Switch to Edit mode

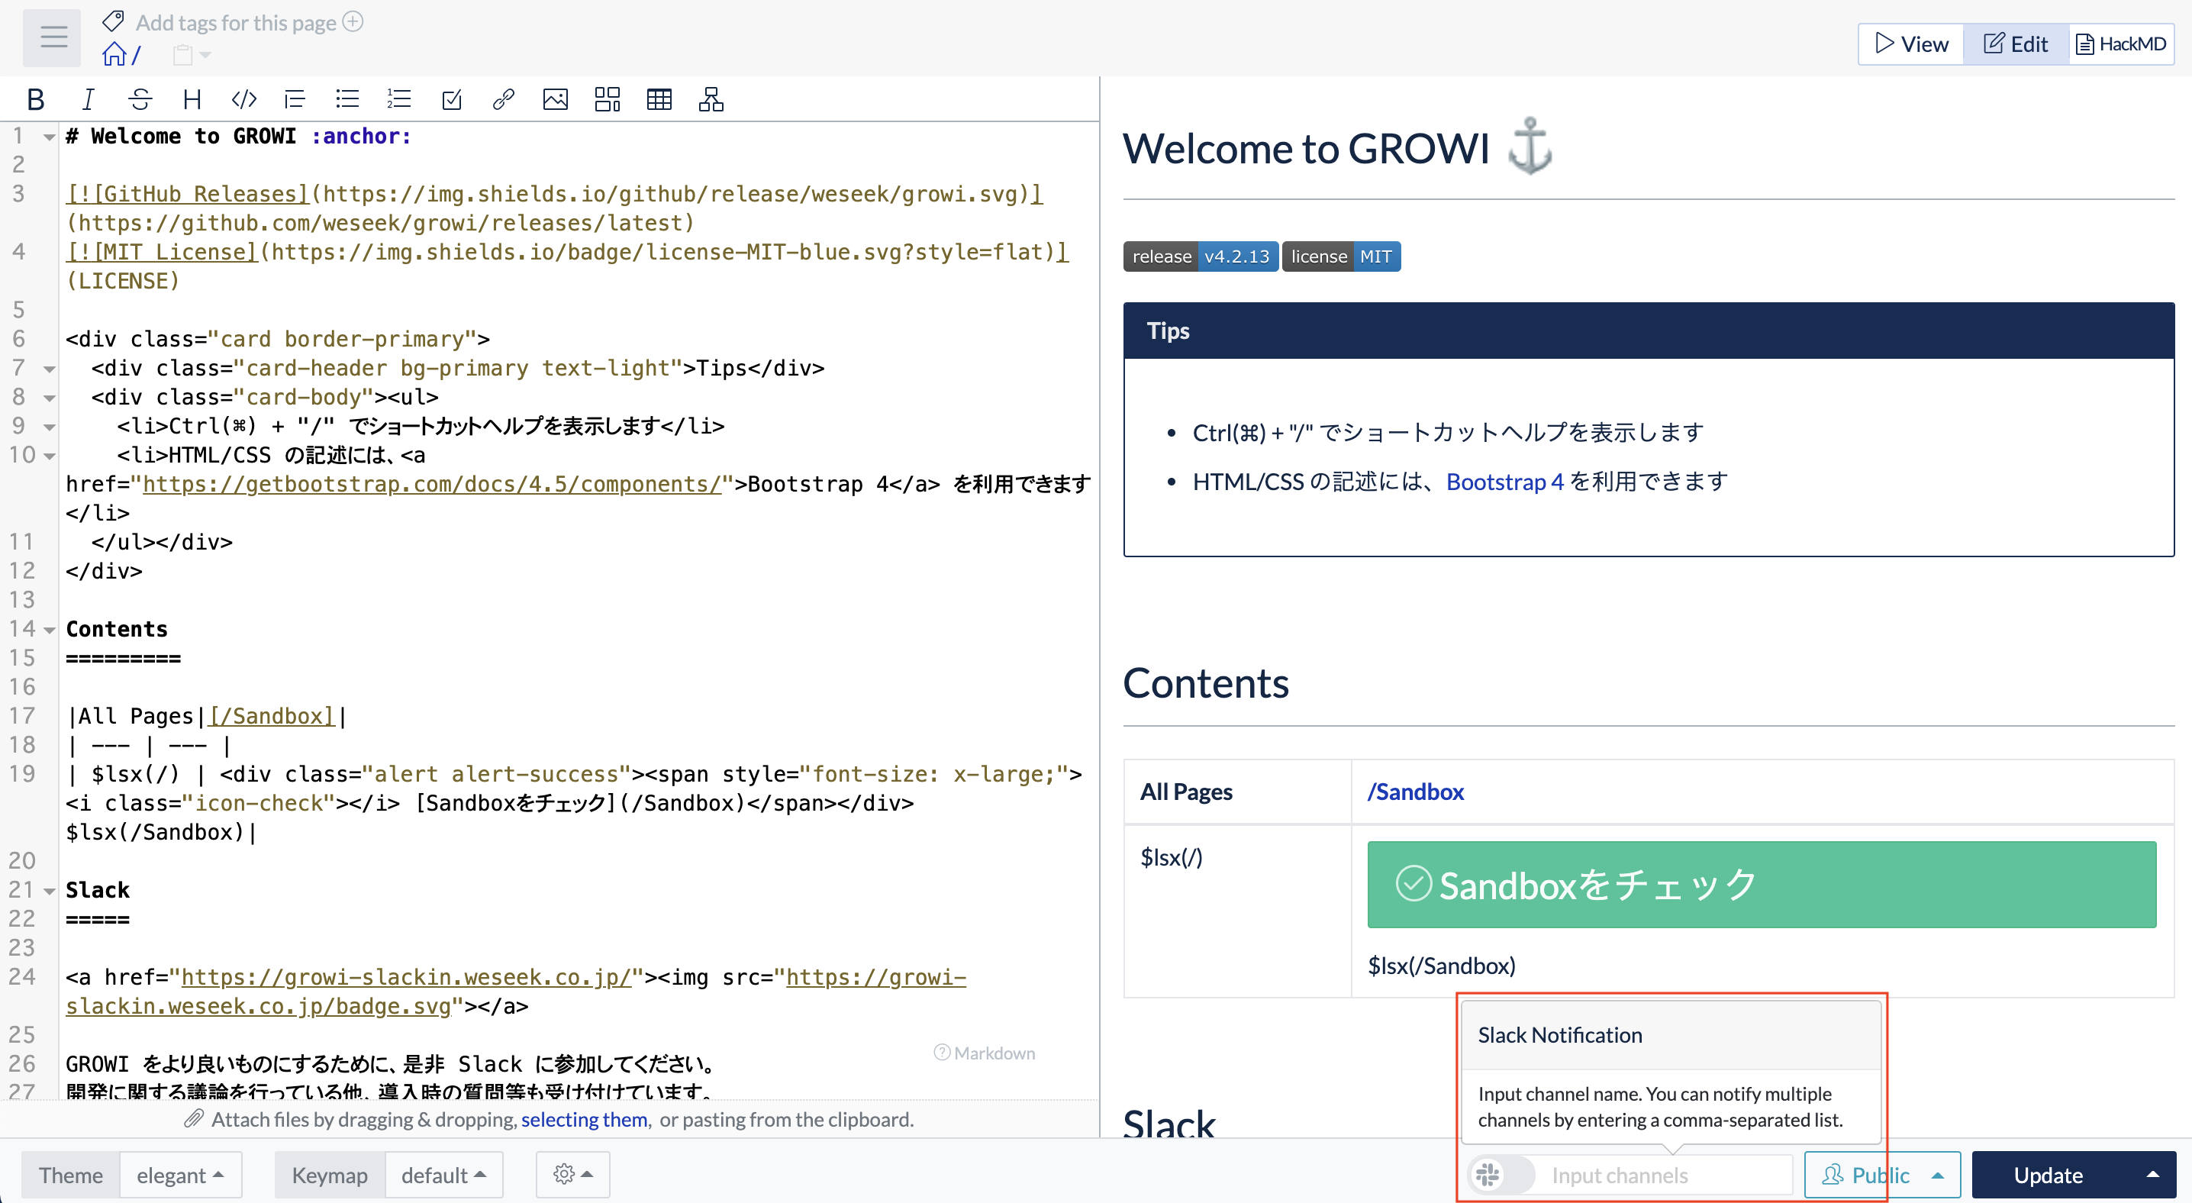pos(2016,44)
